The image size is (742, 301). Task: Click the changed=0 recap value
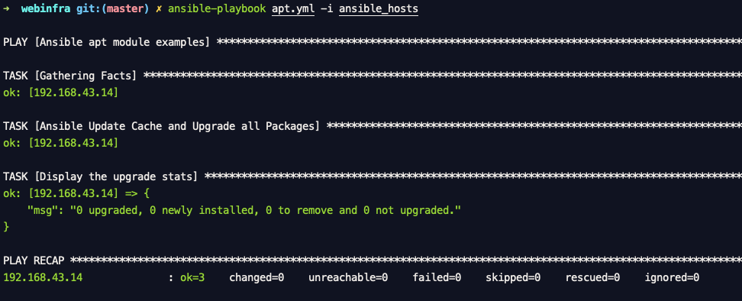[256, 277]
